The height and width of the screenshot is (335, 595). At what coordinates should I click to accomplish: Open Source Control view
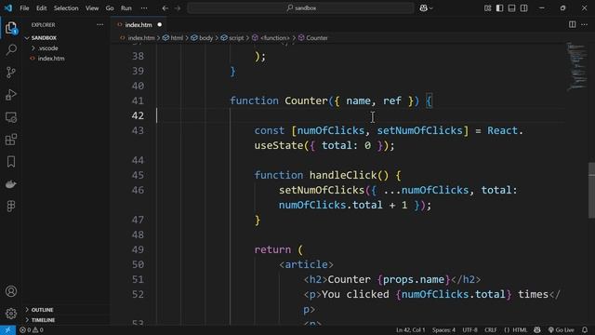[x=11, y=73]
